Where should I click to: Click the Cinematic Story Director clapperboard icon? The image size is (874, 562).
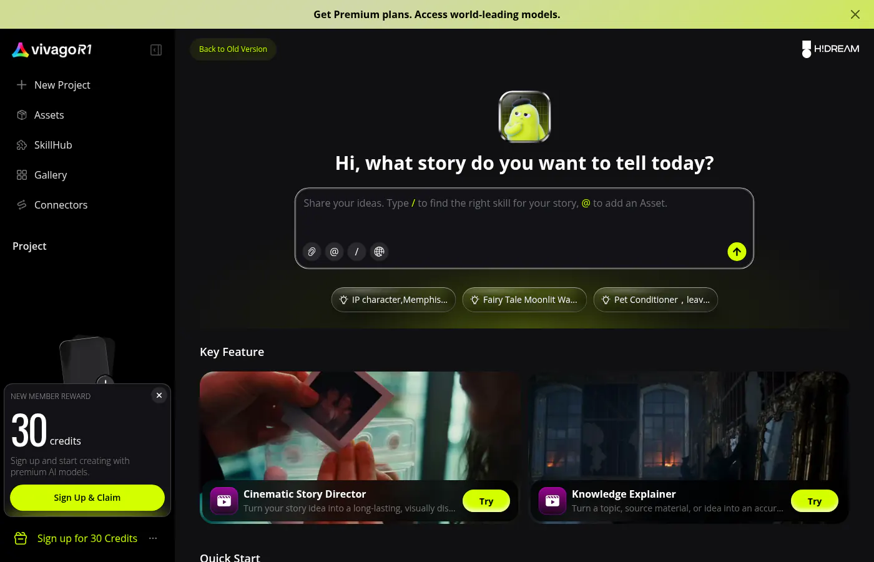[x=224, y=501]
